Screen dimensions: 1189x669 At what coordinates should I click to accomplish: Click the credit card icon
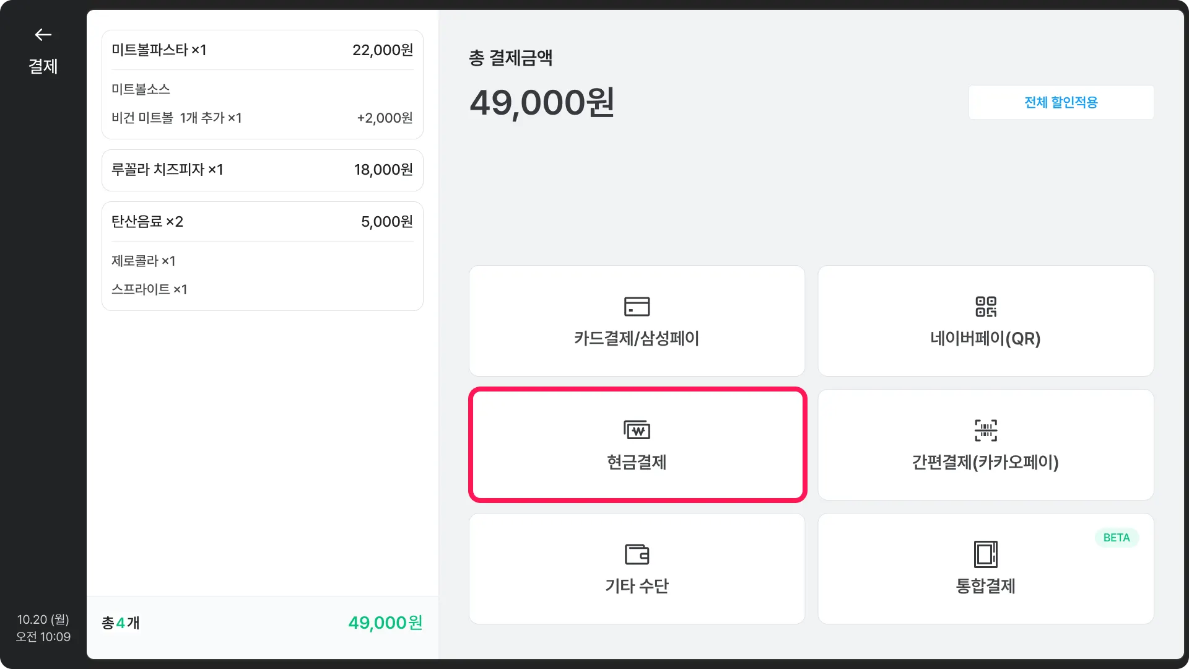click(637, 307)
